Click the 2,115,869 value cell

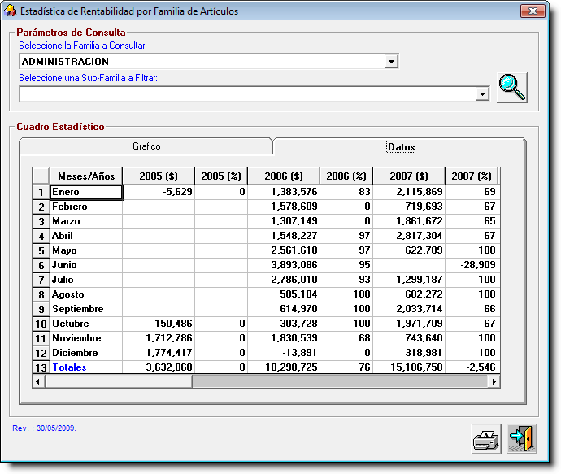[x=409, y=192]
